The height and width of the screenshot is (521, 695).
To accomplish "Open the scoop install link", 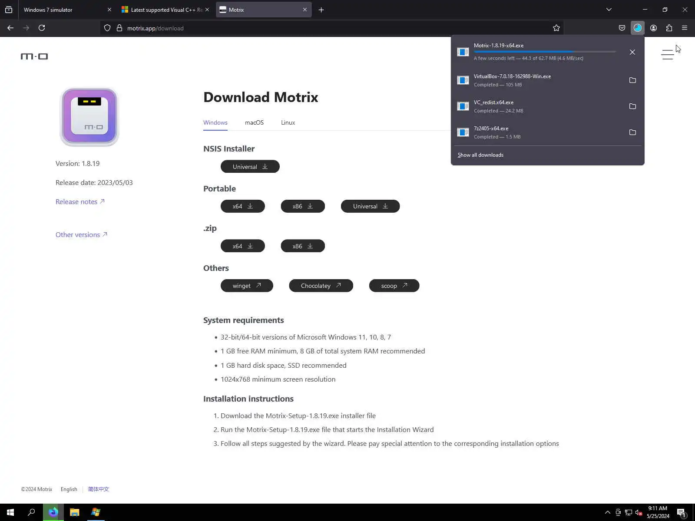I will coord(394,286).
